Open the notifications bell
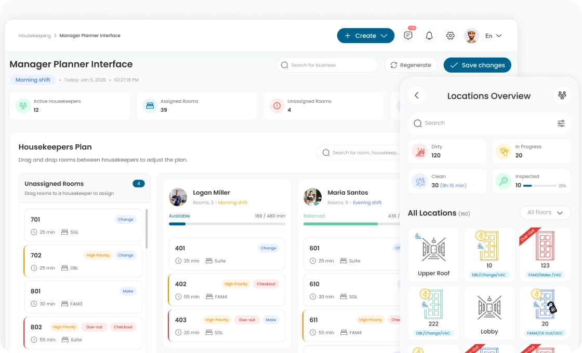This screenshot has height=353, width=582. (x=429, y=36)
